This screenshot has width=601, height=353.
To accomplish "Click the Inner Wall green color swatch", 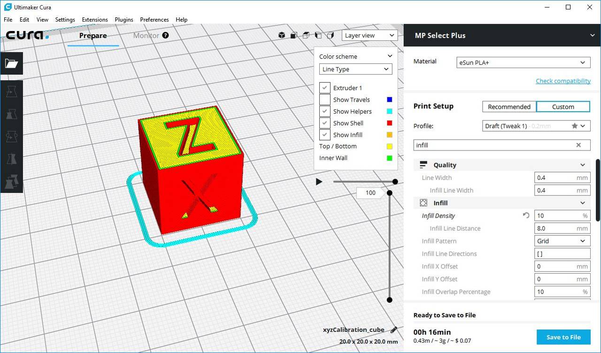I will tap(389, 158).
